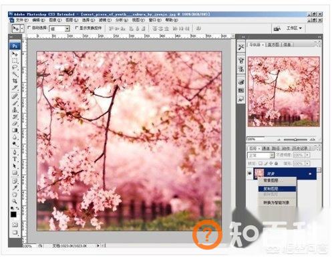Select the Crop tool
The height and width of the screenshot is (260, 334).
click(x=15, y=81)
